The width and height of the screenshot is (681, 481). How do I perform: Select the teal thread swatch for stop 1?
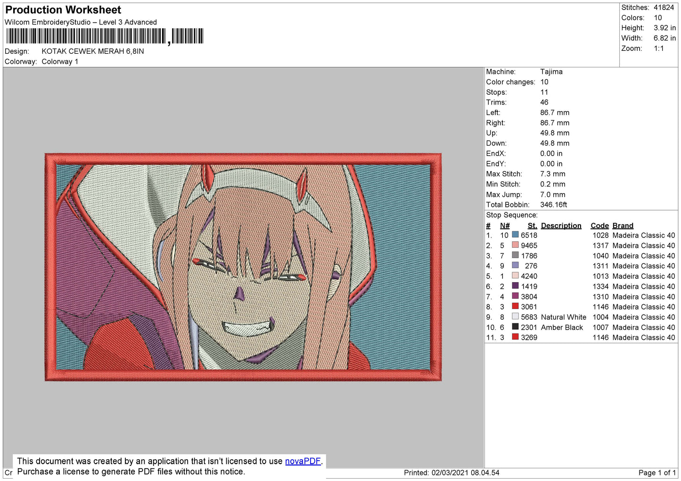516,235
